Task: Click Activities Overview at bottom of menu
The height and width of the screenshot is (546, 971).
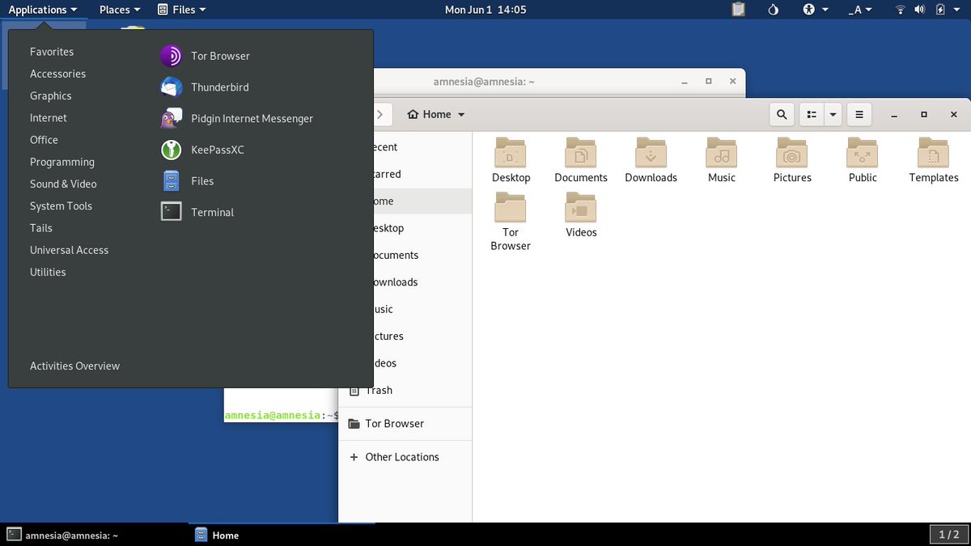Action: 74,366
